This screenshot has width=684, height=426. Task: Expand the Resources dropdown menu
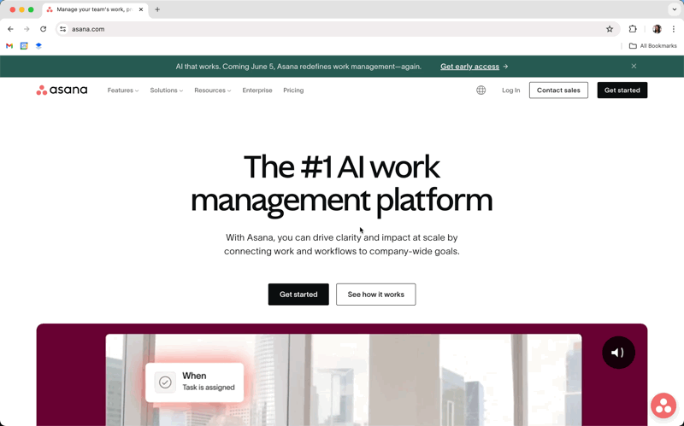point(212,90)
